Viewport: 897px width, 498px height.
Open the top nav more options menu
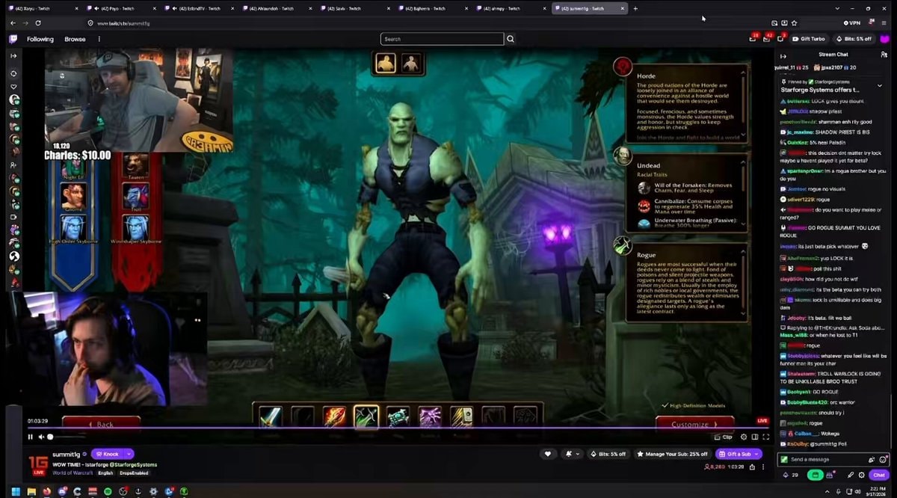(x=99, y=39)
